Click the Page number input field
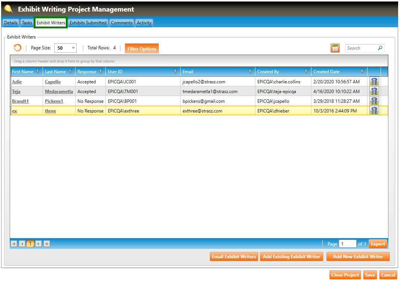This screenshot has height=281, width=400. [x=347, y=244]
